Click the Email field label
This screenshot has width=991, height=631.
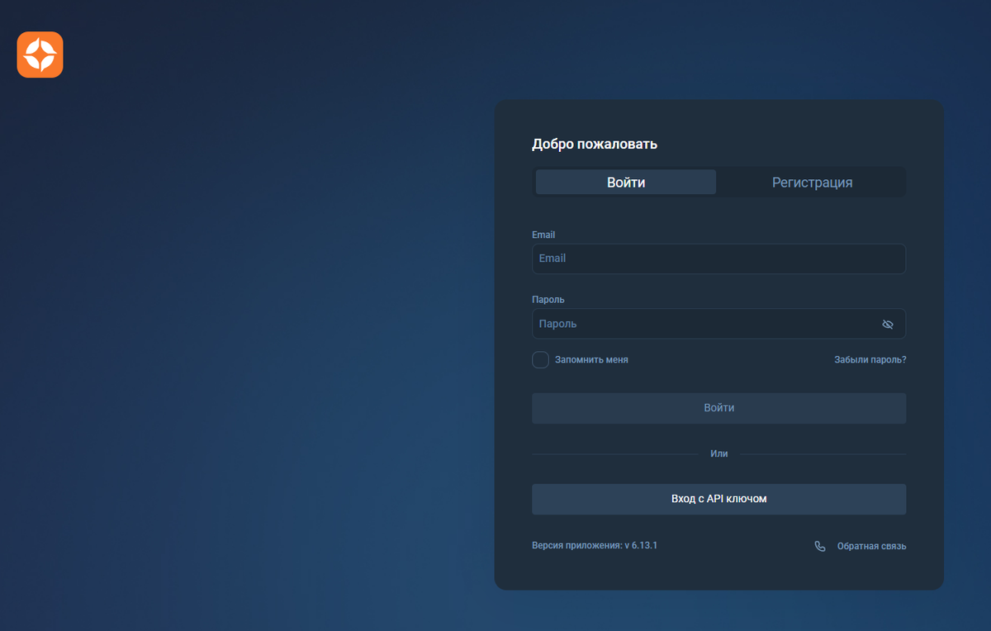point(543,235)
